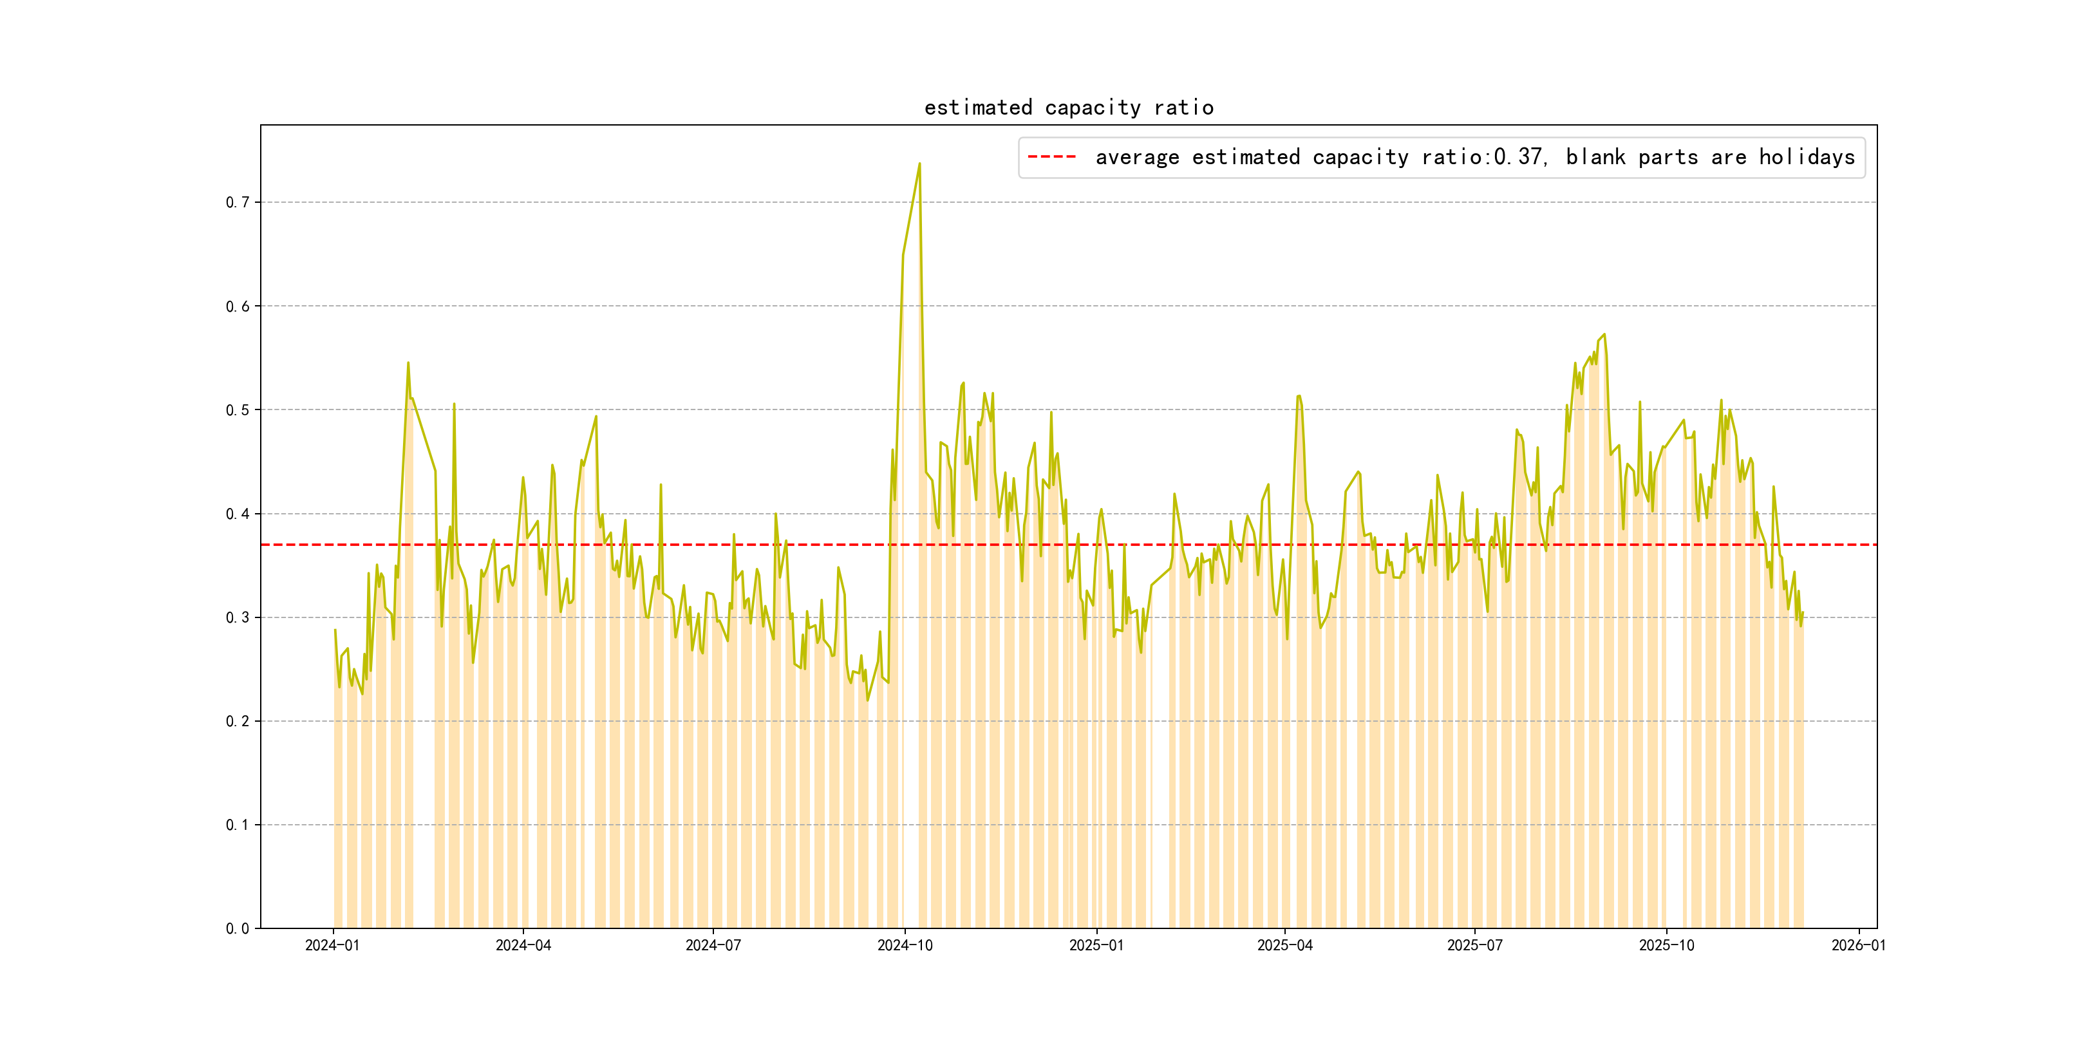This screenshot has height=1043, width=2086.
Task: Click the 2025-04 x-axis date label
Action: coord(1284,945)
